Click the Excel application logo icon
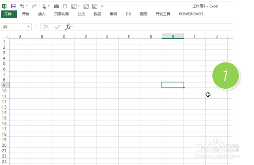This screenshot has height=165, width=254. pos(5,6)
